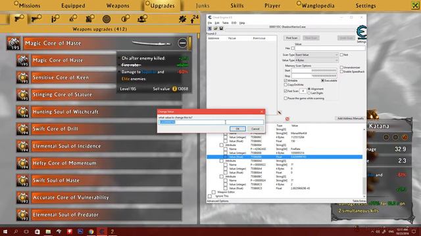This screenshot has width=421, height=236.
Task: Toggle Enable Speedhack checkbox
Action: (x=341, y=71)
